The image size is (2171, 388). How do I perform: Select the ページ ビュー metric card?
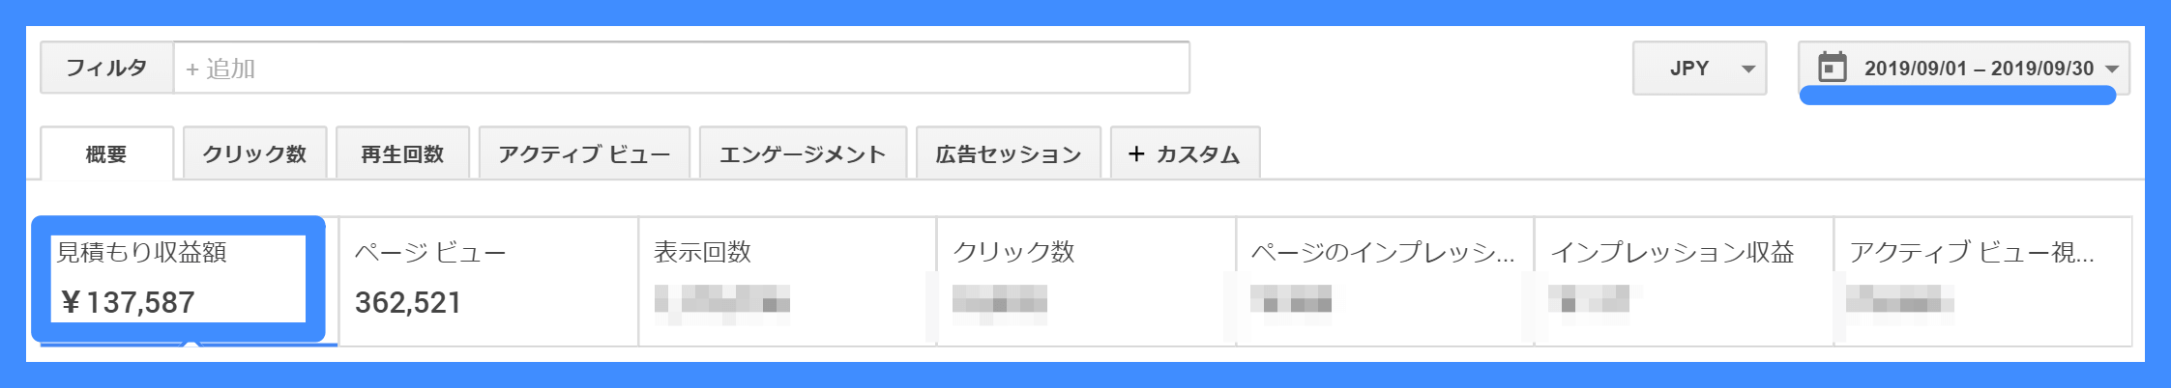(x=488, y=281)
